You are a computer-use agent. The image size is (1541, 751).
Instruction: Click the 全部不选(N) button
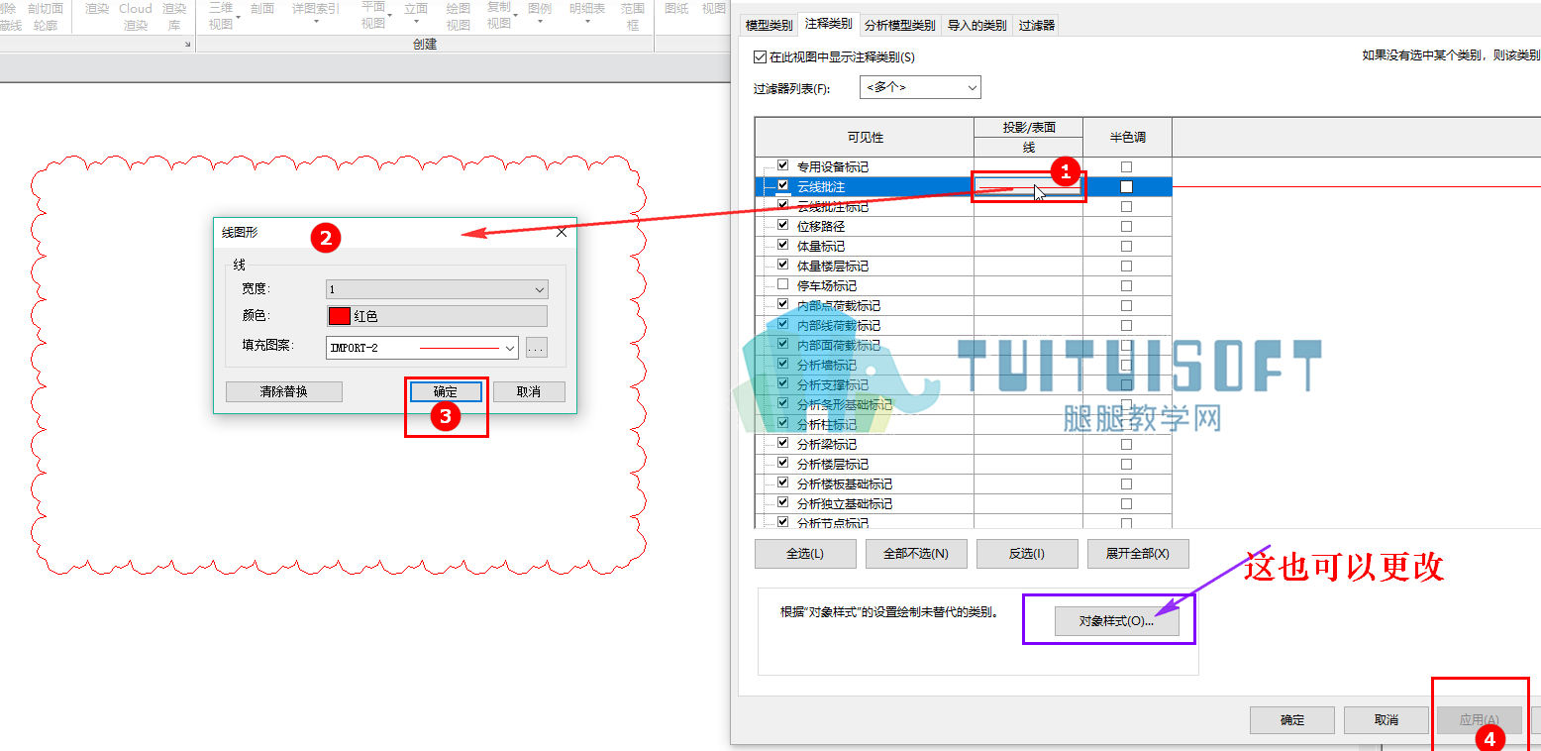coord(916,554)
